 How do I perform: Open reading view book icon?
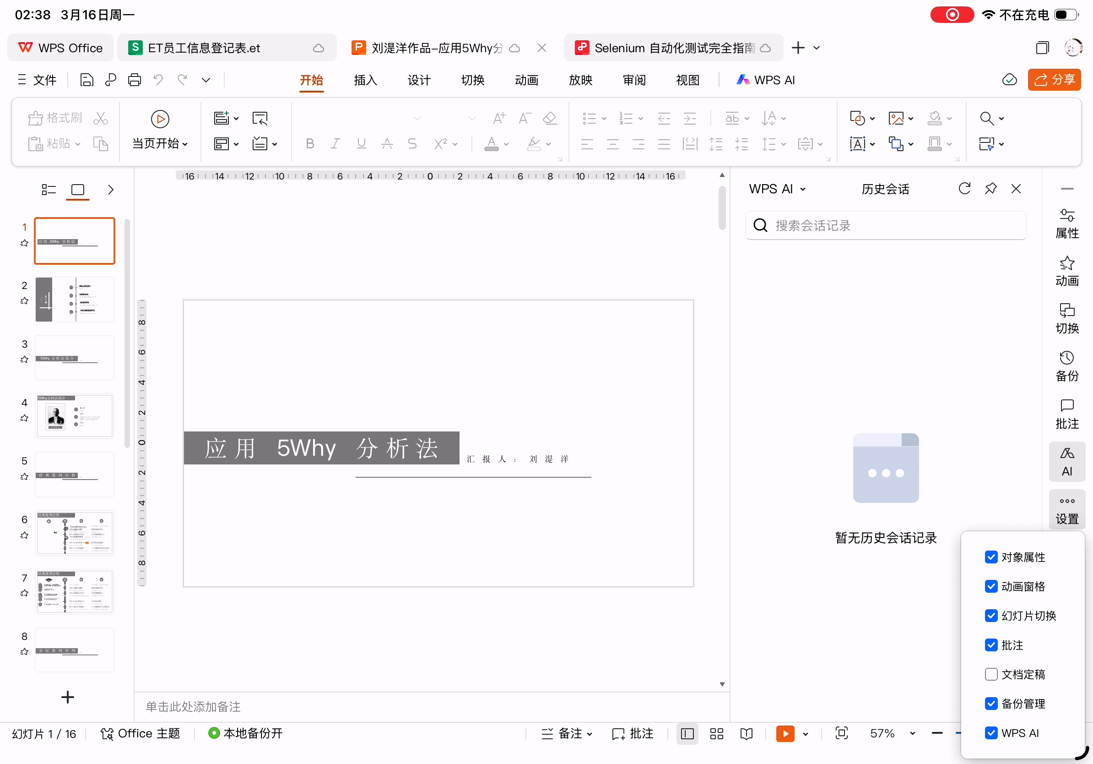pyautogui.click(x=747, y=733)
